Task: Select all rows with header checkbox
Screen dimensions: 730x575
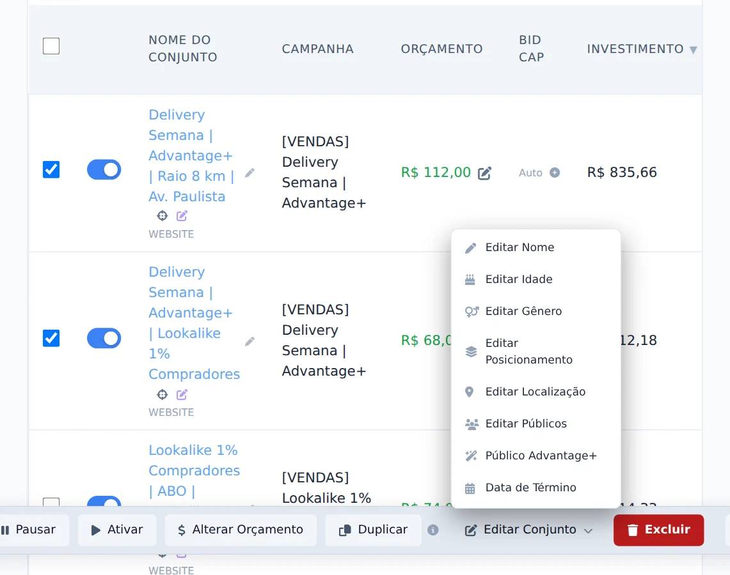Action: tap(51, 46)
